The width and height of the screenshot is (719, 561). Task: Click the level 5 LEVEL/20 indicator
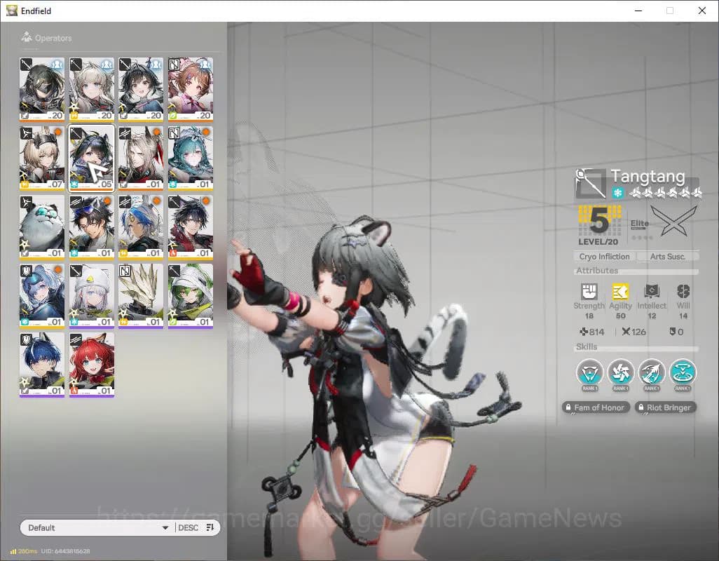(x=598, y=226)
